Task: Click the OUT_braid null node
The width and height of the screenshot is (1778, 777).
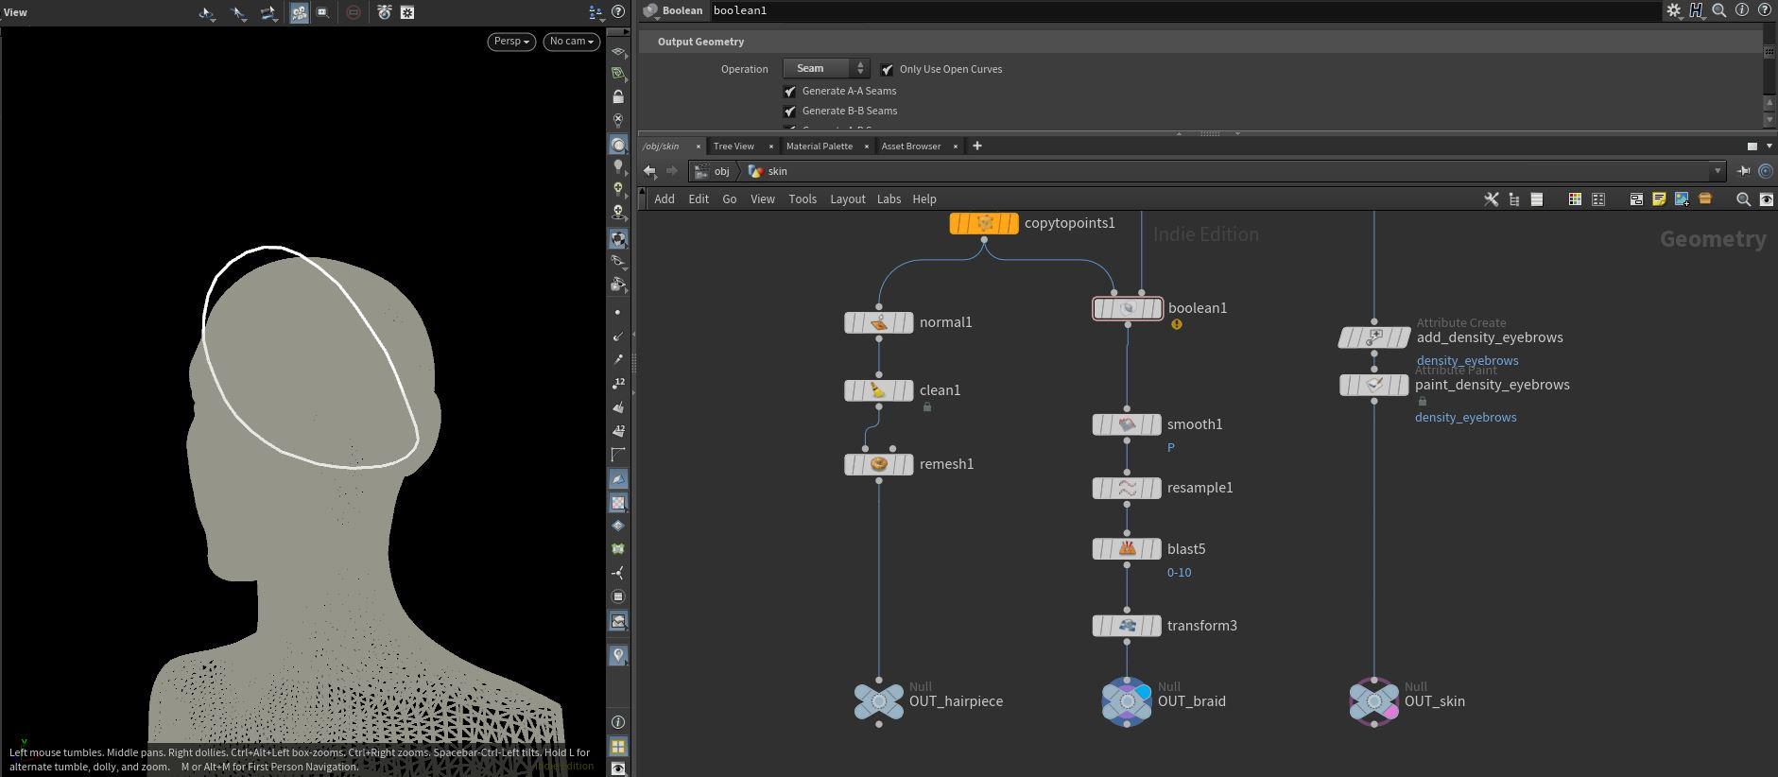Action: coord(1127,701)
